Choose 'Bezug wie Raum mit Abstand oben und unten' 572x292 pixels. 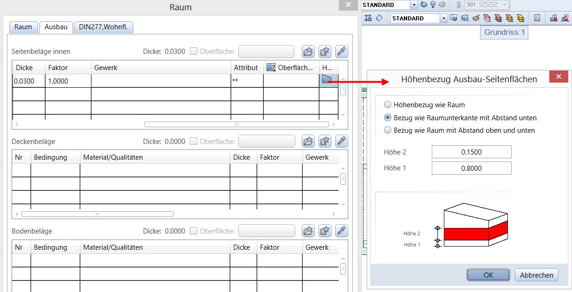[x=388, y=130]
